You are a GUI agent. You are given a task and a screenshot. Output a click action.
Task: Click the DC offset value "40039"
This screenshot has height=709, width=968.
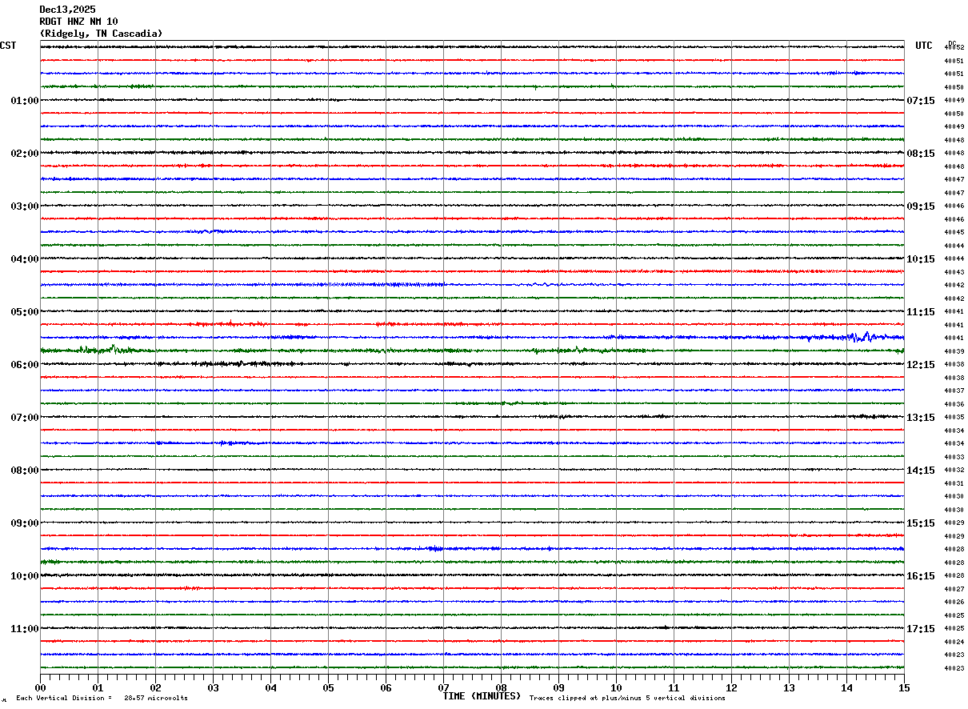(x=954, y=351)
